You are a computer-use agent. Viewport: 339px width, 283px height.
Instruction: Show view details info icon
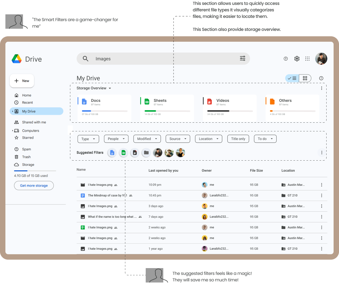[321, 78]
